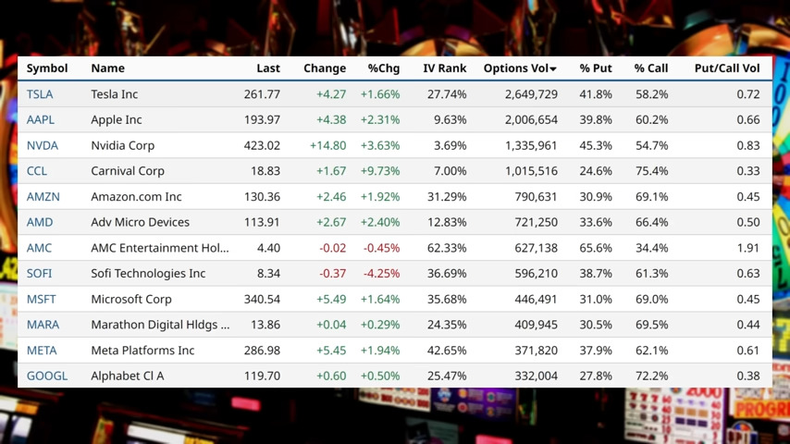Open the AMZN symbol link

(x=43, y=196)
